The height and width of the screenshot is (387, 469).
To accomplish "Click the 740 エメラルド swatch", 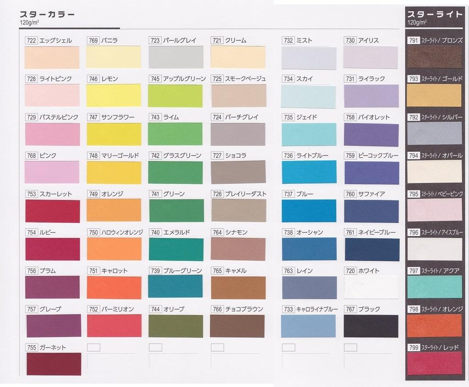I will point(175,249).
